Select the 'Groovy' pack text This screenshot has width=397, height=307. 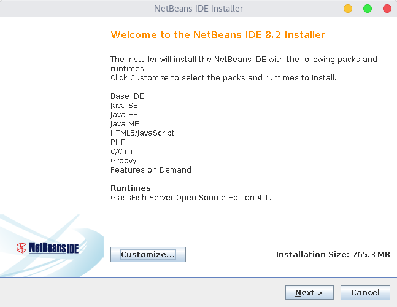pos(123,161)
